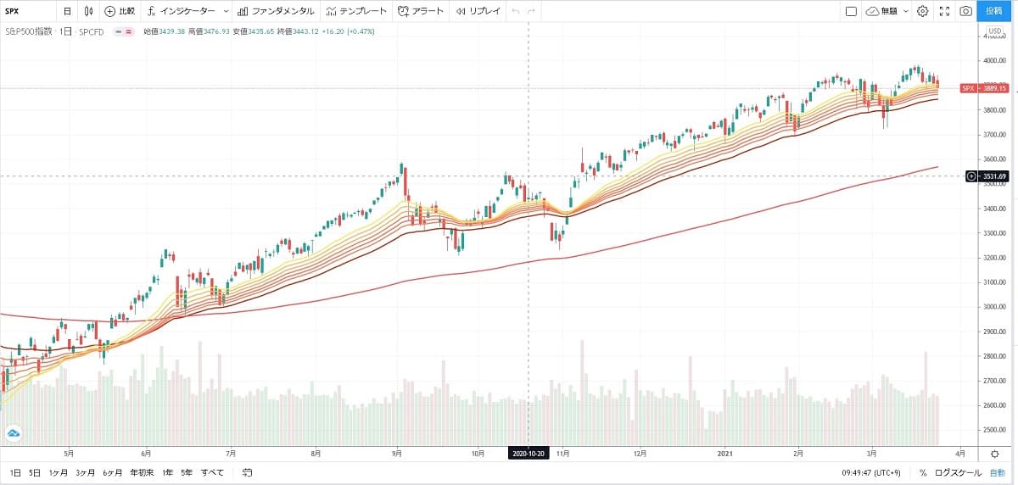Enter fullscreen mode
Screen dimensions: 1018x485
tap(944, 12)
